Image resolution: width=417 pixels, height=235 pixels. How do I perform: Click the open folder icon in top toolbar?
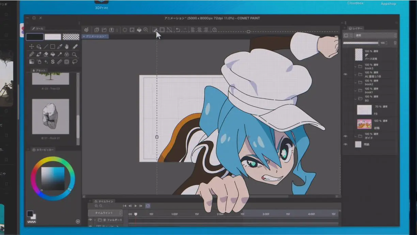[104, 30]
